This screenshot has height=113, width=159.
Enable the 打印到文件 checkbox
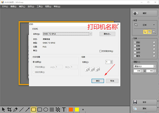(100, 51)
